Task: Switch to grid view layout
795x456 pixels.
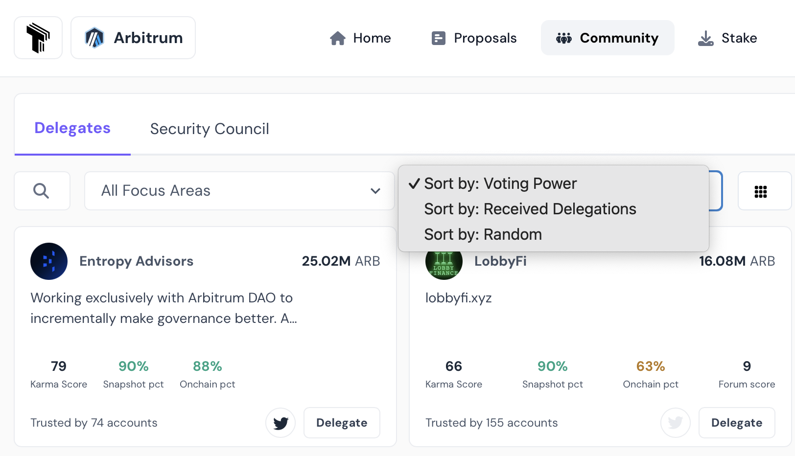Action: [x=760, y=191]
